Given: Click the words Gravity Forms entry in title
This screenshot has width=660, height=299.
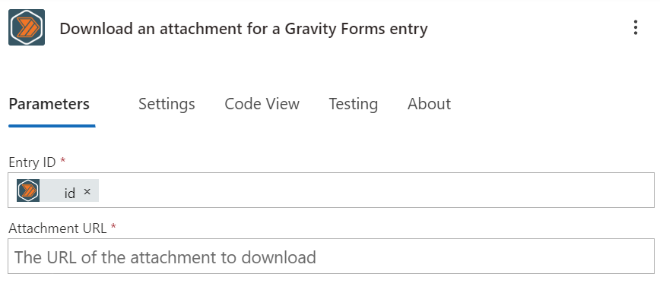Looking at the screenshot, I should tap(356, 29).
